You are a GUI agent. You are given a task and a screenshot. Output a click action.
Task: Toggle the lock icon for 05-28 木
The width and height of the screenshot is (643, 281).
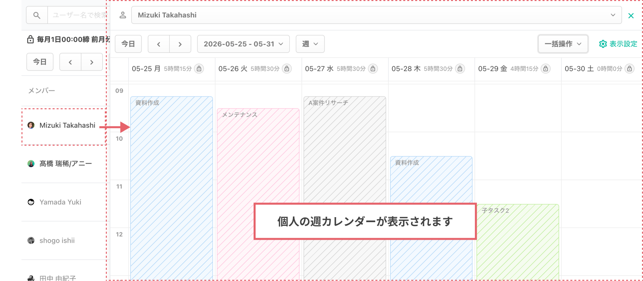point(460,69)
